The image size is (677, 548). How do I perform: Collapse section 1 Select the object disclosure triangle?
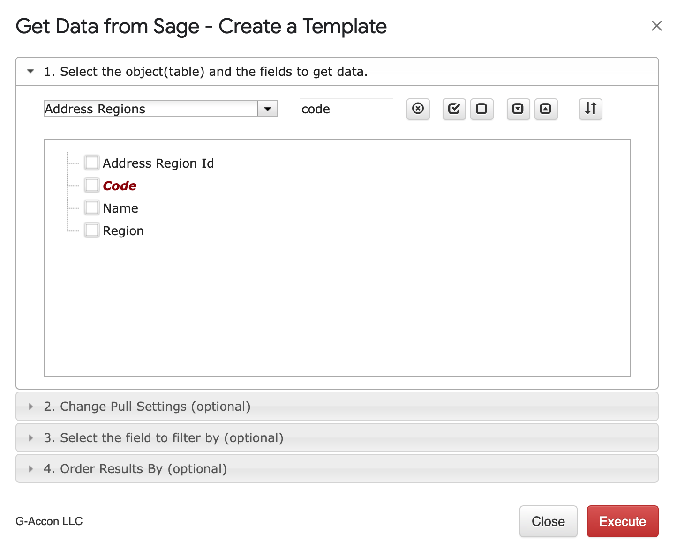[30, 72]
